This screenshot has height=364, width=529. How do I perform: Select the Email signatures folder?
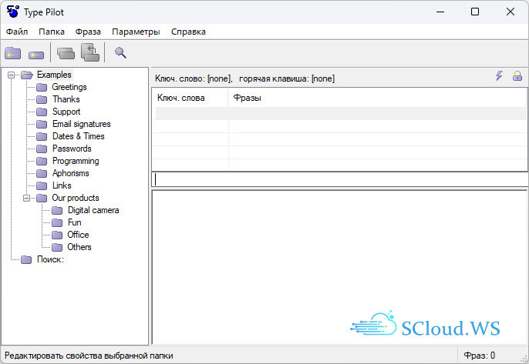tap(81, 124)
